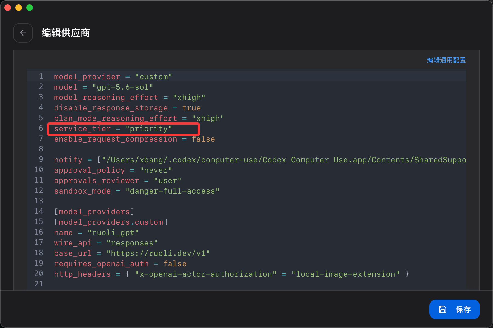Click approvals_reviewer = "user" line
The width and height of the screenshot is (493, 328).
[x=118, y=180]
